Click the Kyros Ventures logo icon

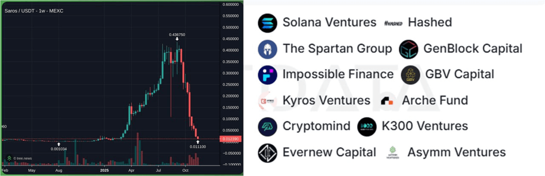pyautogui.click(x=267, y=101)
